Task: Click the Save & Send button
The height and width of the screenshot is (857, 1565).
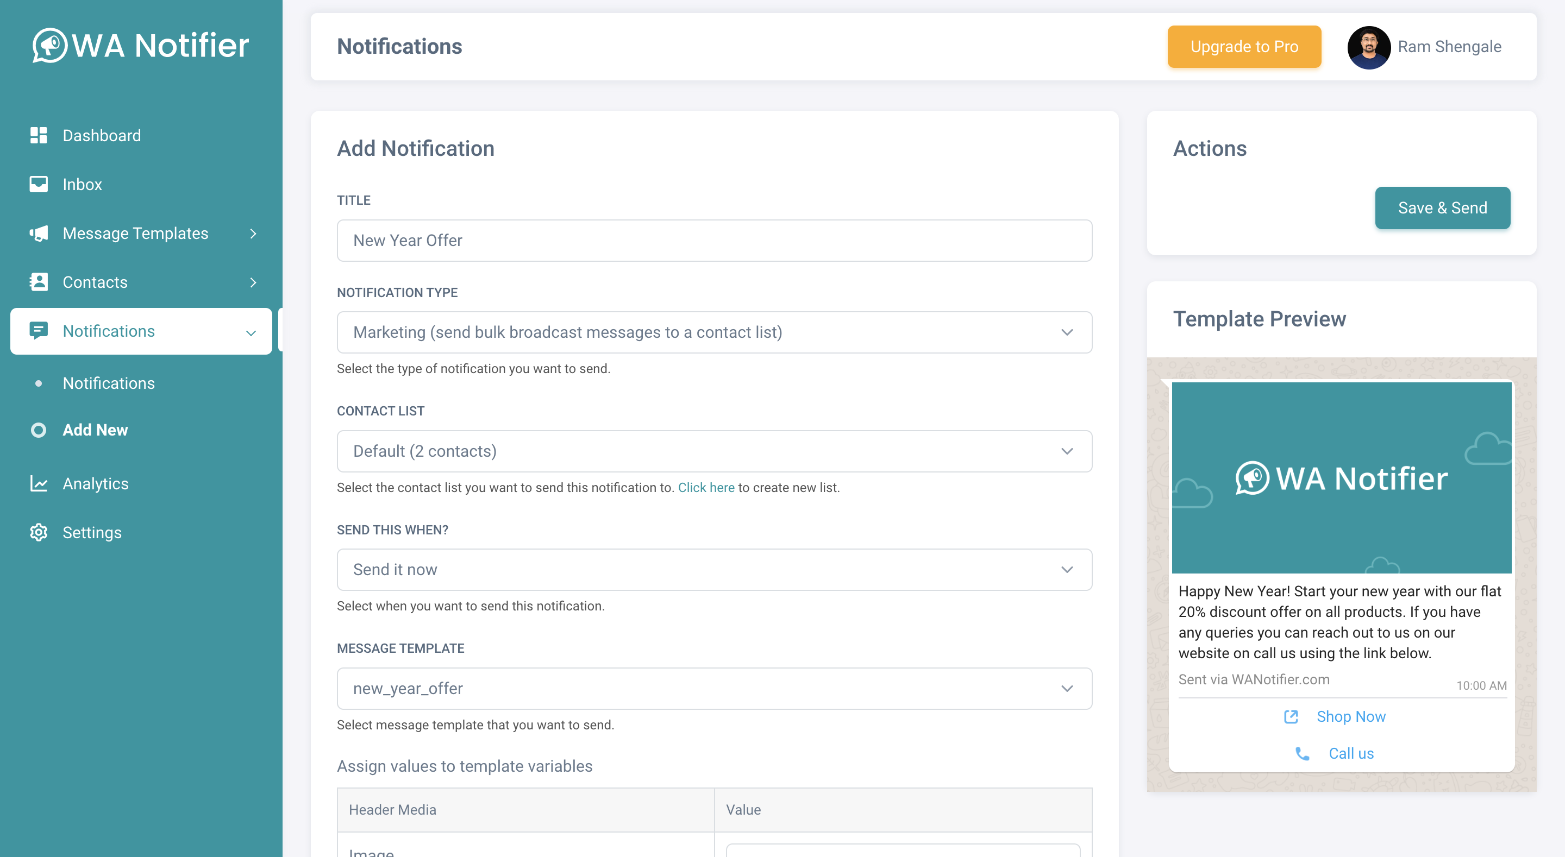Action: point(1442,207)
